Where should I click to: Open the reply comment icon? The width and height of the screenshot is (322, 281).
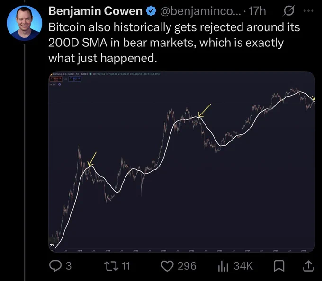tap(55, 265)
